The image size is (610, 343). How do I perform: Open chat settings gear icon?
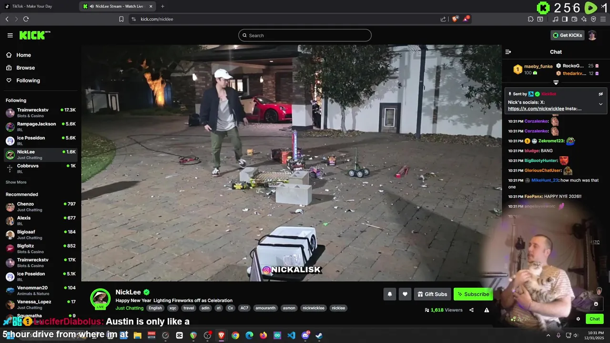coord(578,319)
